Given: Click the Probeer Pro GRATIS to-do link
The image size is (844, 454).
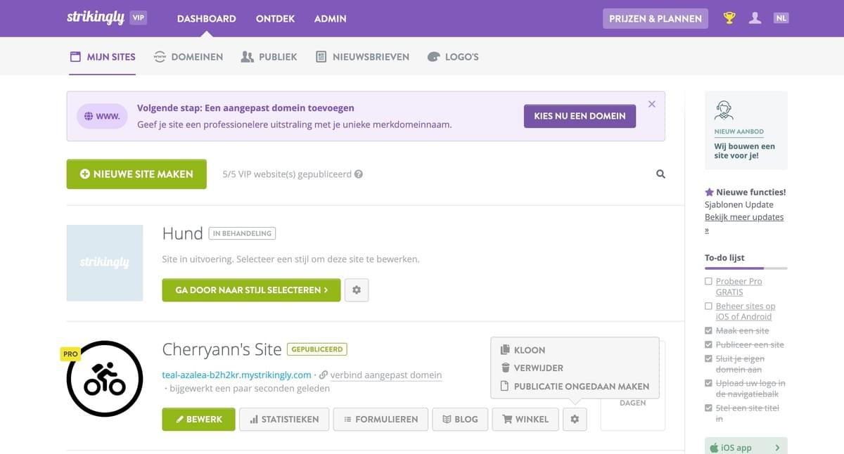Looking at the screenshot, I should 738,287.
